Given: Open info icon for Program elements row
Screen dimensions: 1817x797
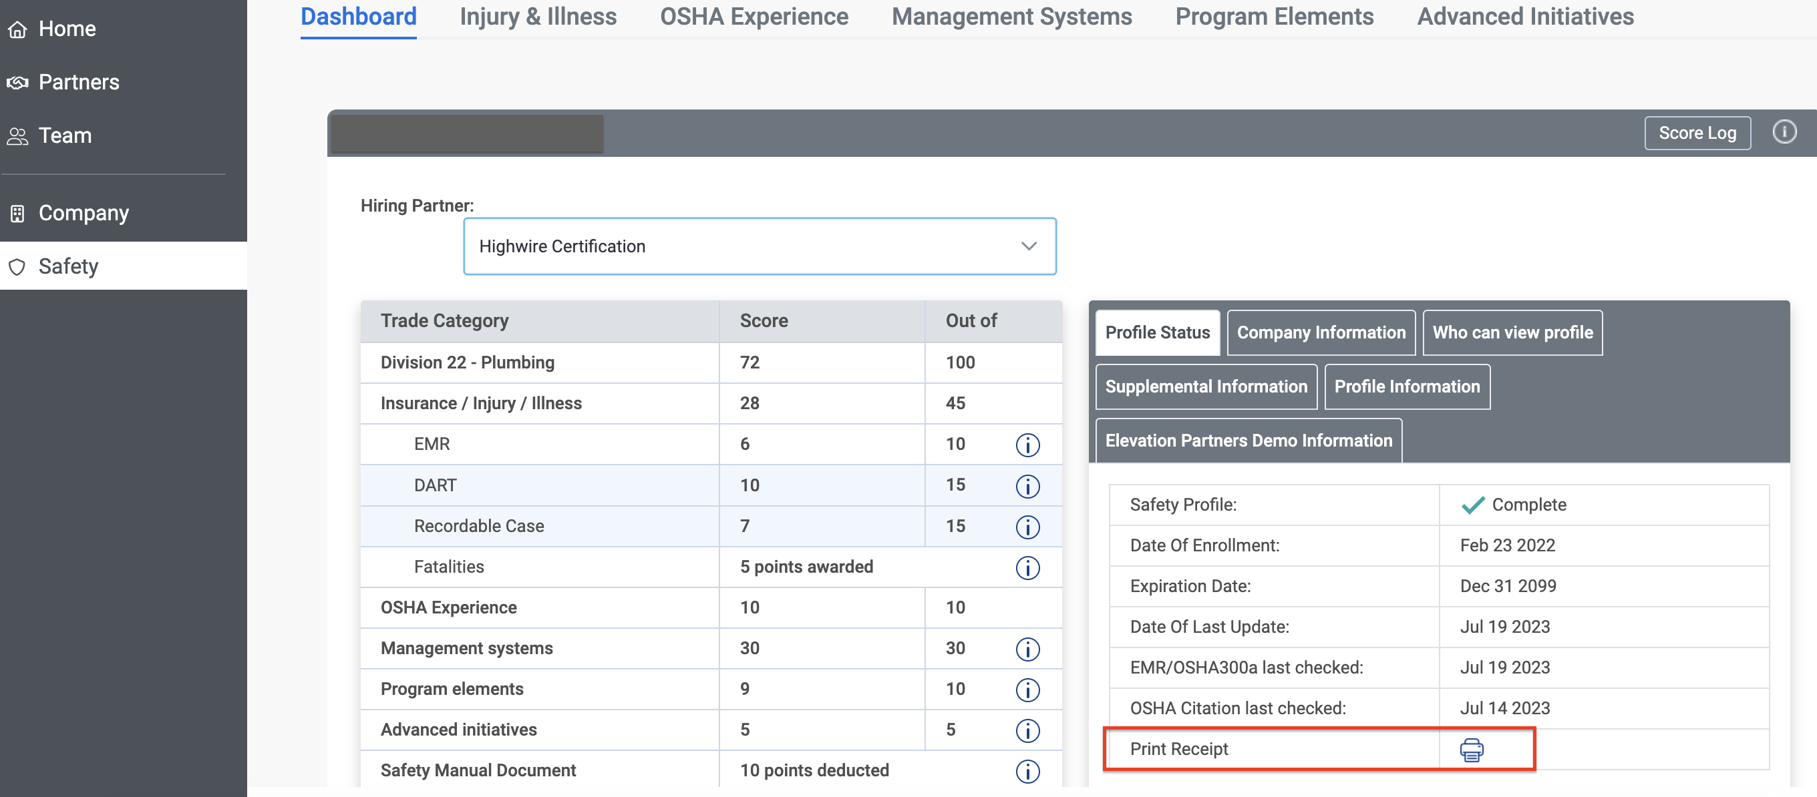Looking at the screenshot, I should (x=1027, y=690).
